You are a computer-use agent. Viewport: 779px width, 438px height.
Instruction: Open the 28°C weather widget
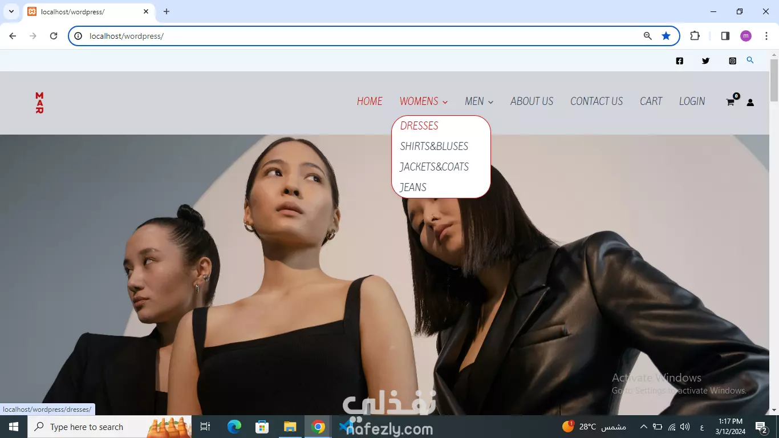click(x=594, y=427)
